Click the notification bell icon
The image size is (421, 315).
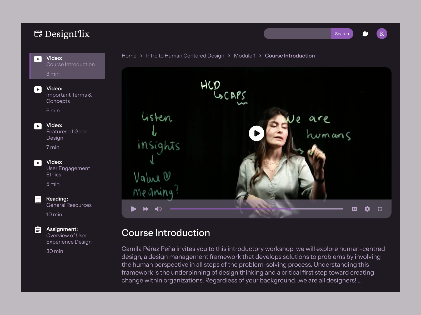coord(365,33)
